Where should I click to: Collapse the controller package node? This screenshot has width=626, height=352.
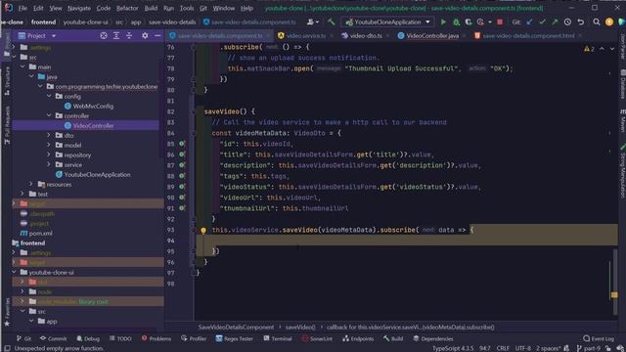point(49,115)
